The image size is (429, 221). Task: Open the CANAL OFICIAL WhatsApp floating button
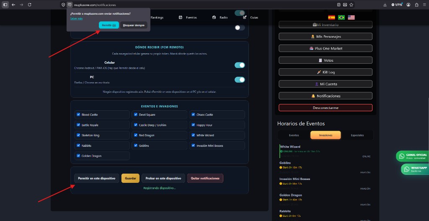[x=412, y=156]
